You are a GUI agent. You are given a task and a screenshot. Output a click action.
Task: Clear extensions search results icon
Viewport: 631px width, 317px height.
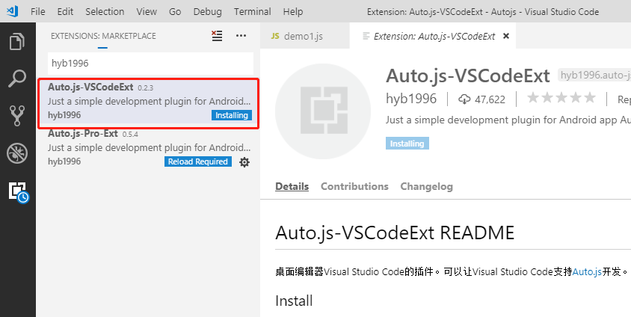pos(217,36)
